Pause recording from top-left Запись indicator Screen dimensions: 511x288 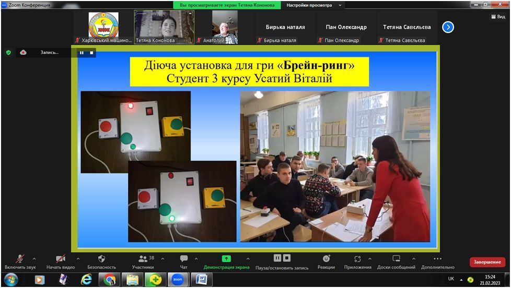[x=82, y=52]
